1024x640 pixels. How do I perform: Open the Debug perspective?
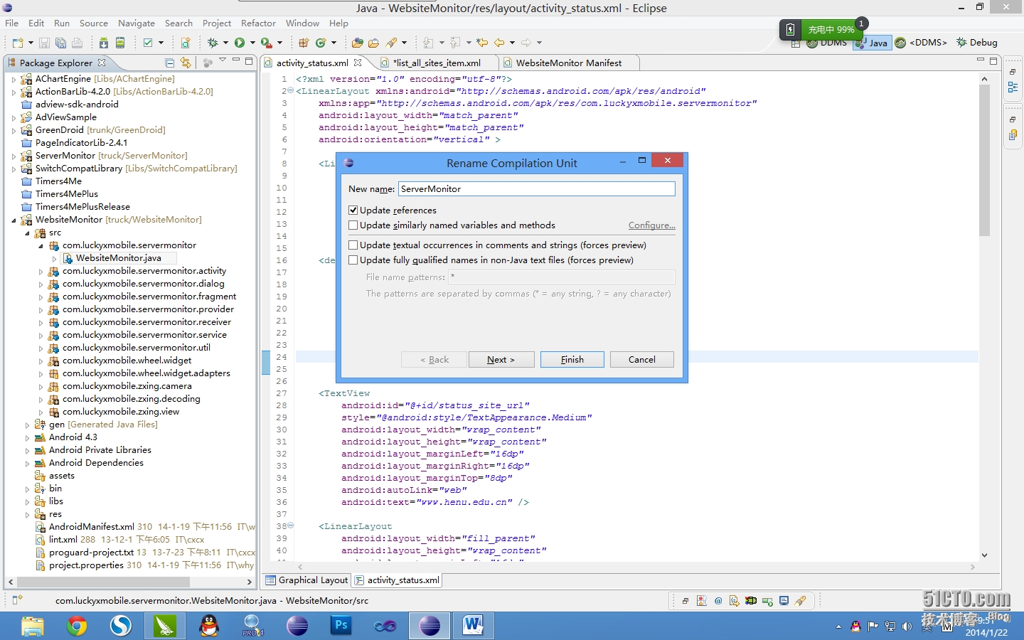pos(977,43)
